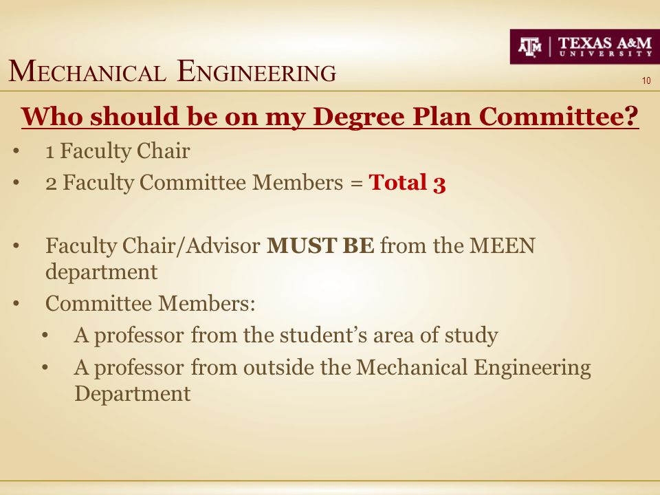Click the '2 Faculty Committee Members' text
This screenshot has height=495, width=660.
[x=195, y=183]
